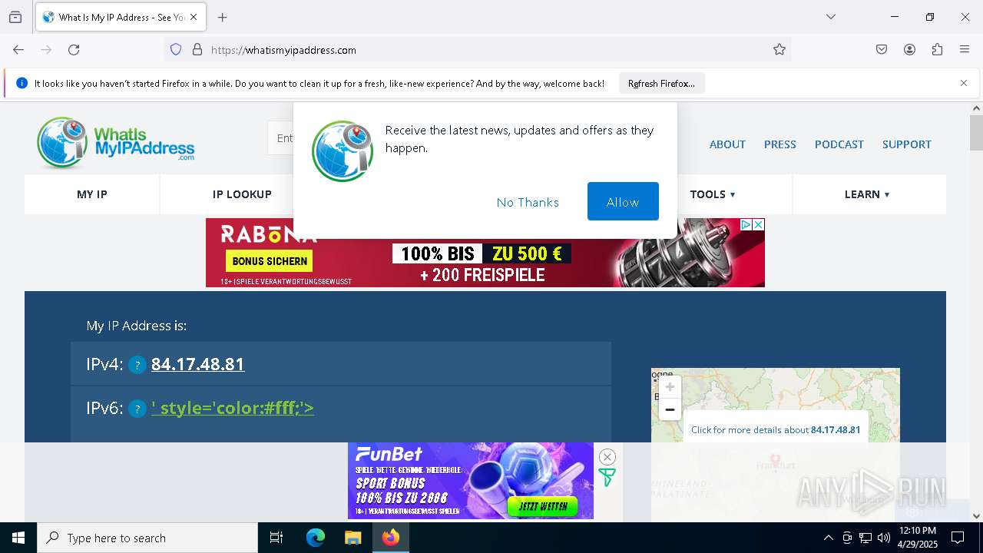This screenshot has width=983, height=553.
Task: Zoom in on the map
Action: pyautogui.click(x=670, y=387)
